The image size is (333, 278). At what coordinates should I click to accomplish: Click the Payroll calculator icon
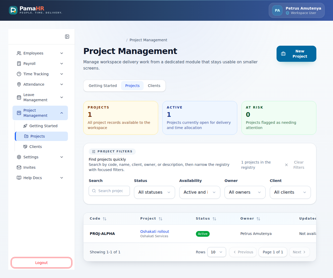[x=19, y=64]
